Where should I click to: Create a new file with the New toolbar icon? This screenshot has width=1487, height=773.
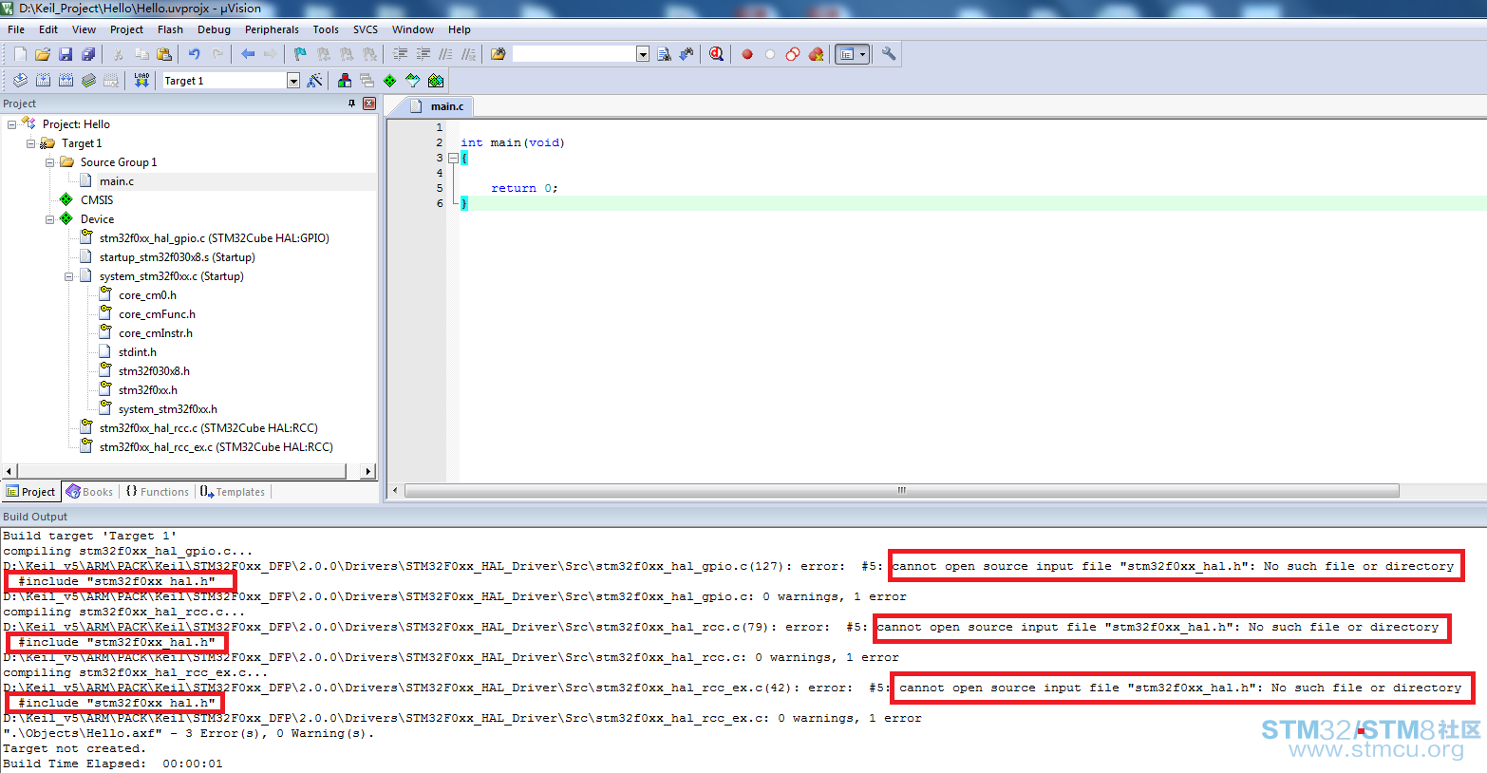coord(20,54)
